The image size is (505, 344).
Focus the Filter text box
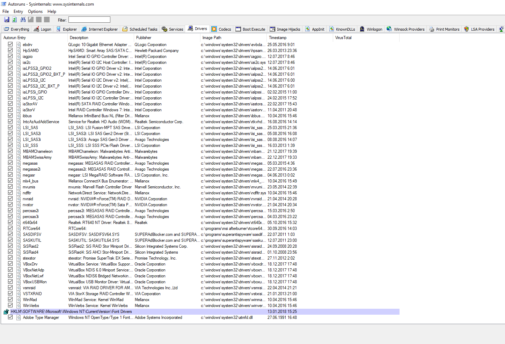pos(89,20)
